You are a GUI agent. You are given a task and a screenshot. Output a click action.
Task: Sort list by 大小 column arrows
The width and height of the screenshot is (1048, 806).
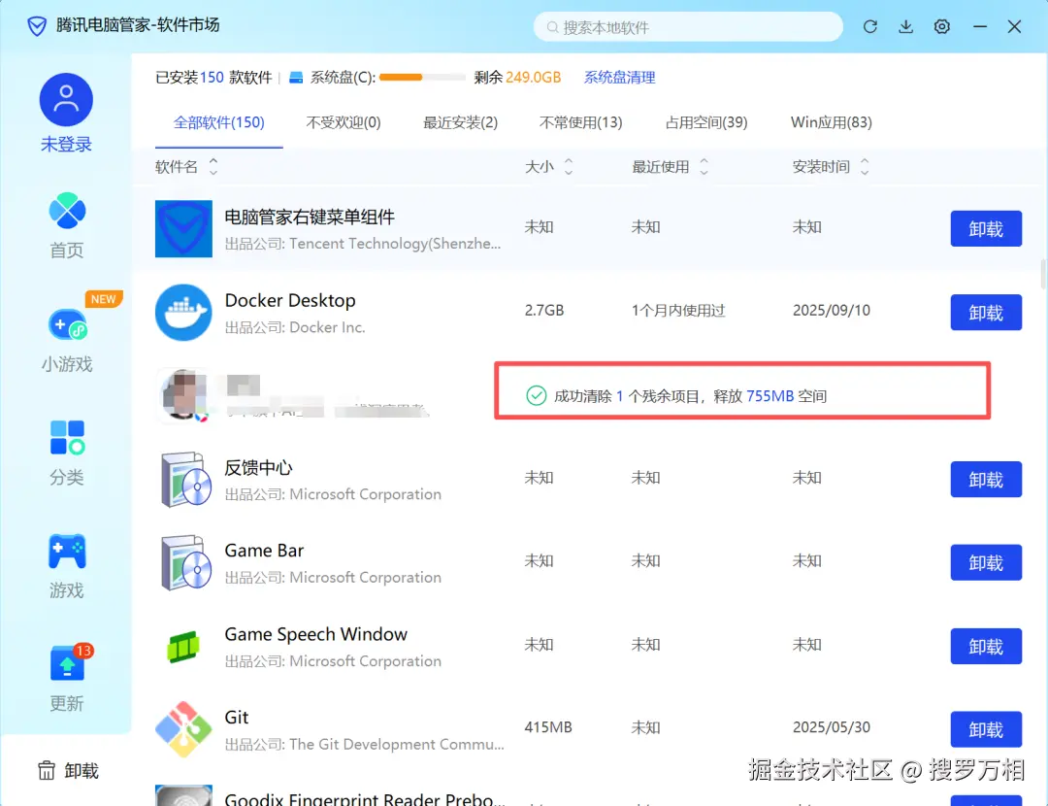[568, 167]
